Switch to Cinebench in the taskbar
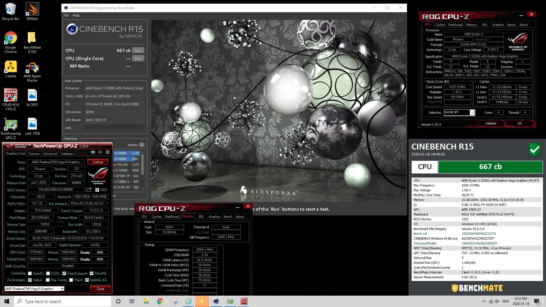 216,301
